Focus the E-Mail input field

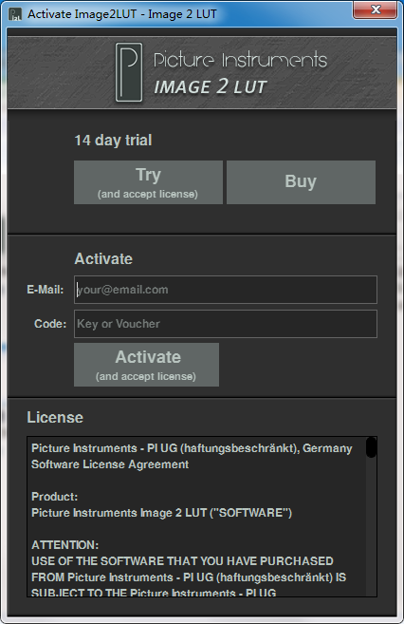coord(226,290)
